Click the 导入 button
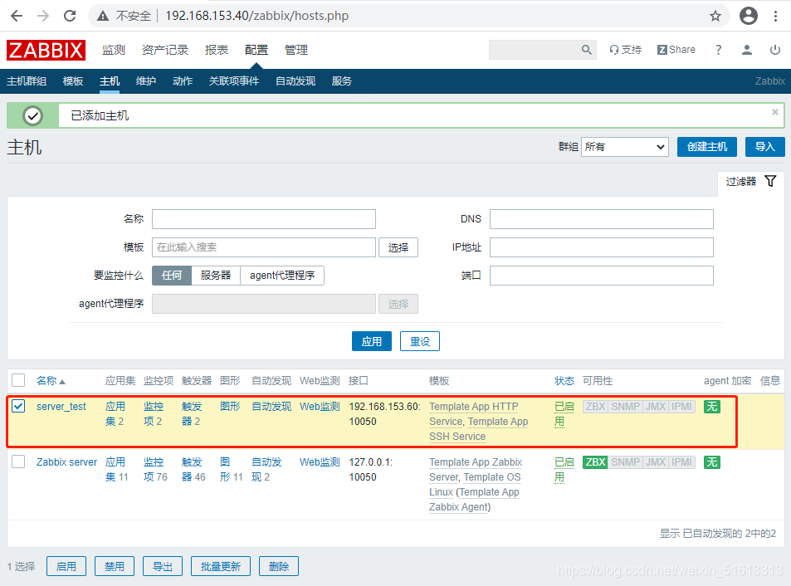791x586 pixels. (x=764, y=147)
